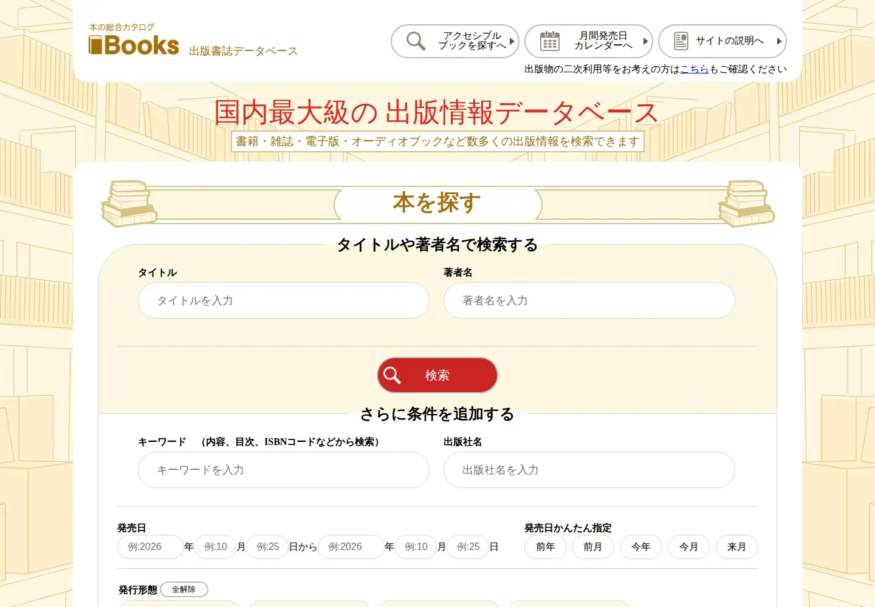875x607 pixels.
Task: Click the 国内最大級の 出版情報データベース headline
Action: click(436, 113)
